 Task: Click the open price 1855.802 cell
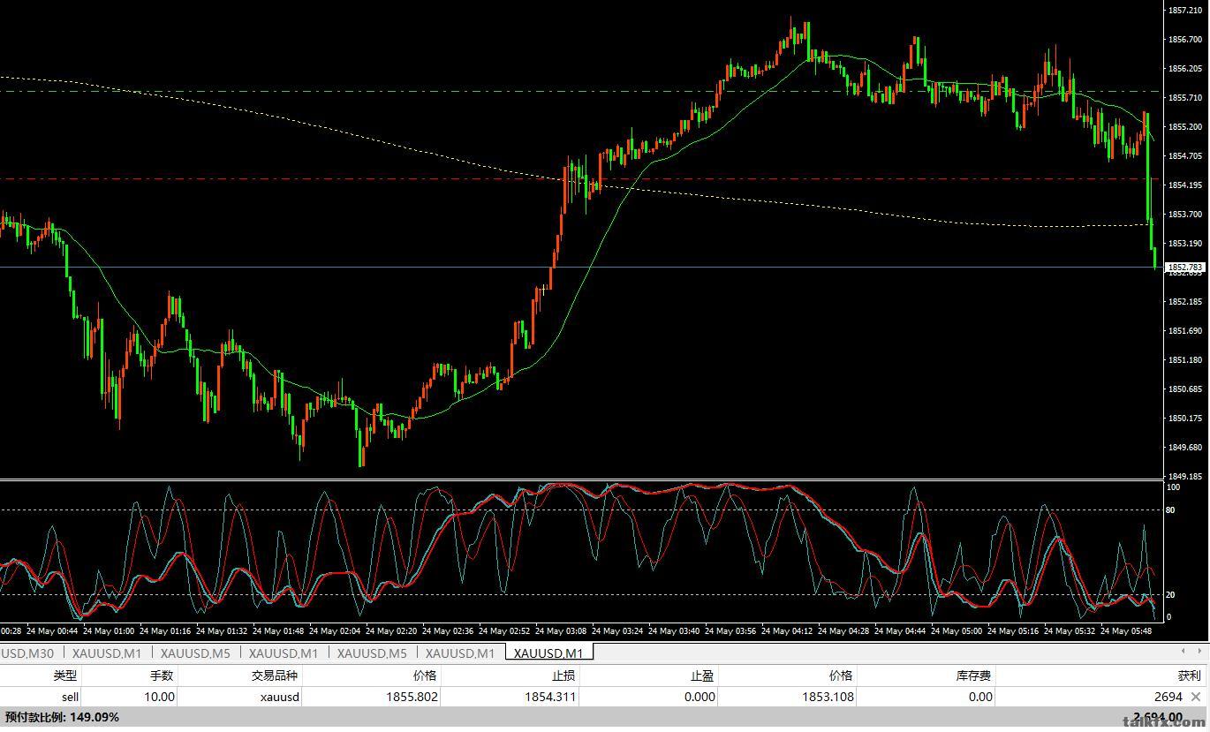coord(412,697)
